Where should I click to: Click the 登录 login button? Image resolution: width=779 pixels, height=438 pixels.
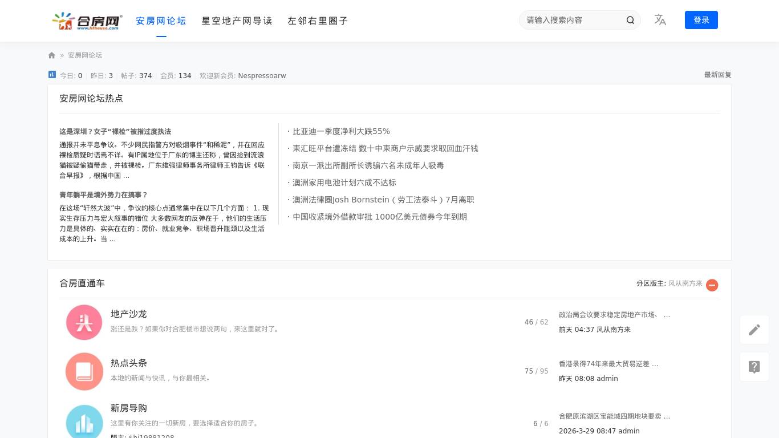click(x=701, y=20)
